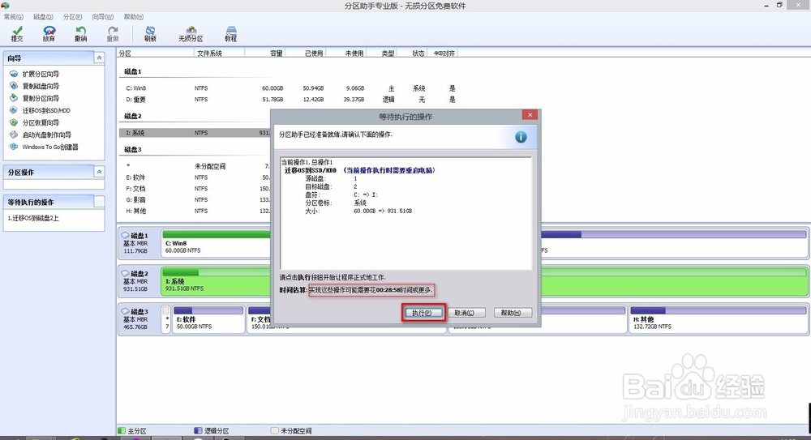Select 扩展分区向导 in the wizard panel
This screenshot has width=811, height=440.
click(41, 74)
